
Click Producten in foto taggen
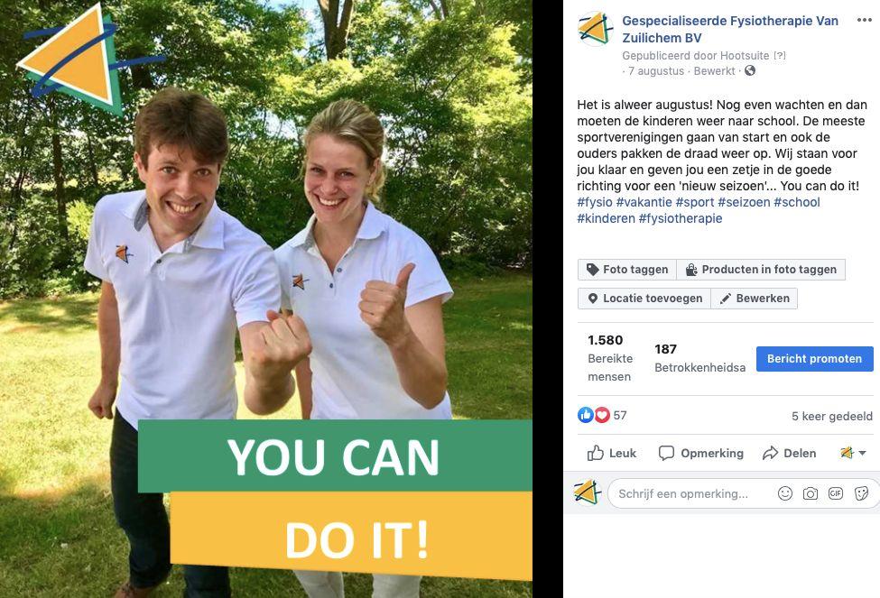[761, 270]
